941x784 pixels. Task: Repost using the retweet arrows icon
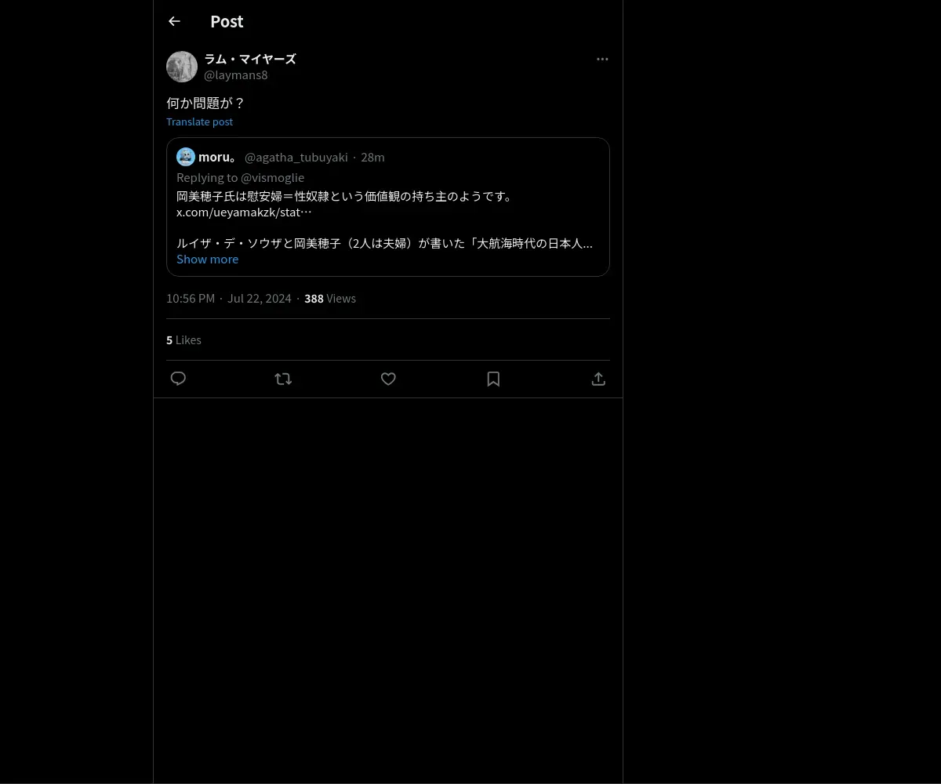(x=283, y=379)
